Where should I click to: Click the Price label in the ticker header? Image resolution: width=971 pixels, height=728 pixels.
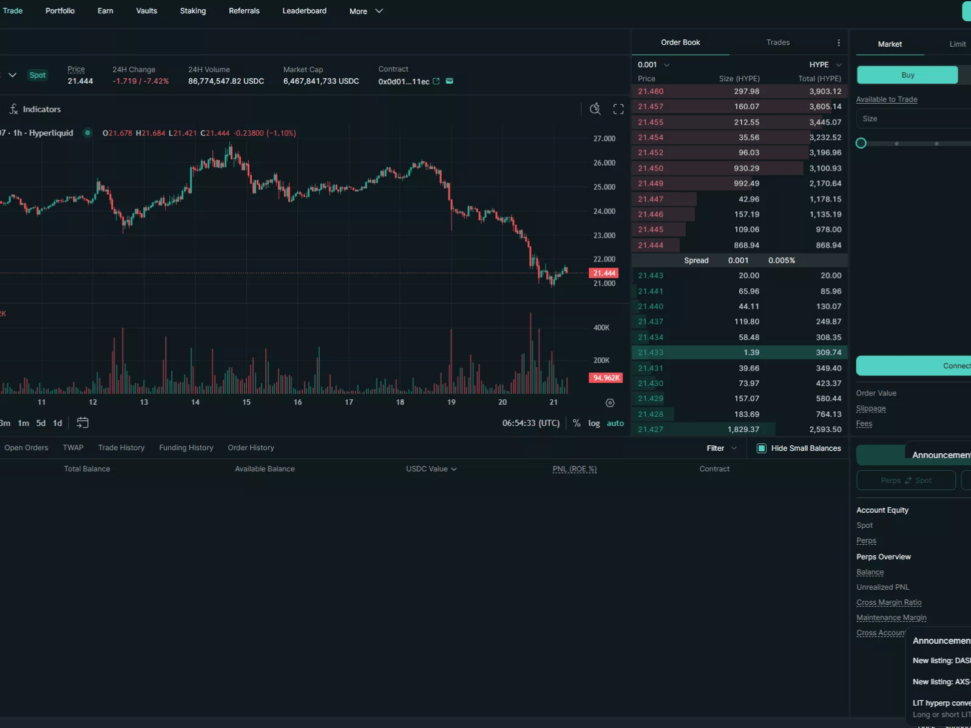(76, 70)
